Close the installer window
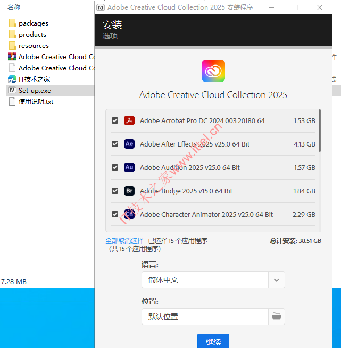341x348 pixels. [320, 7]
